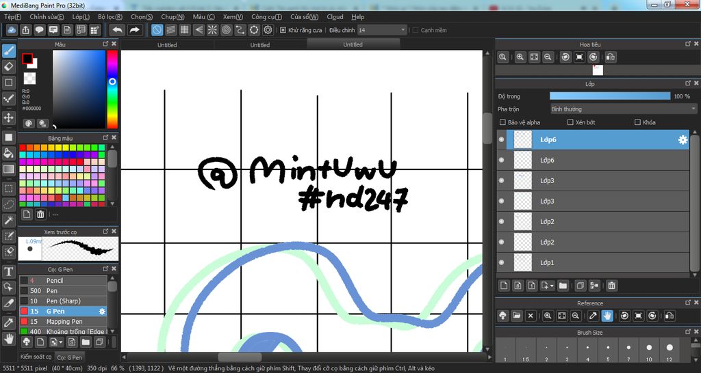Enable the concentric circle snap guide
The width and height of the screenshot is (701, 373).
[226, 30]
